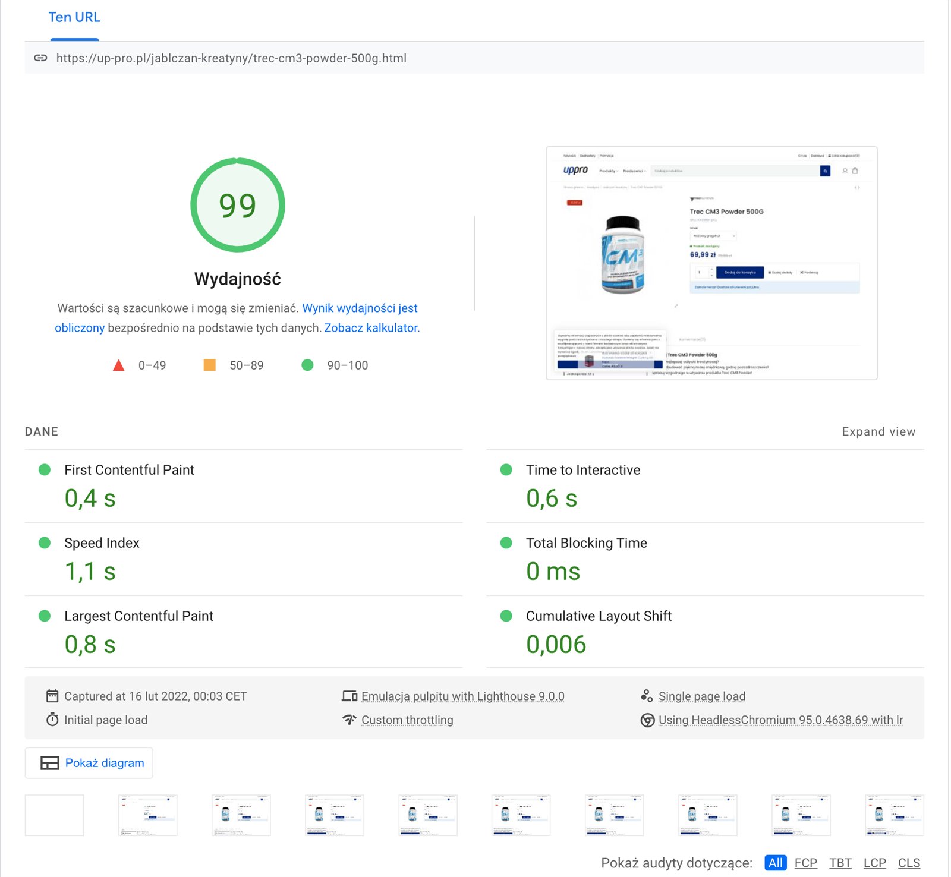This screenshot has height=877, width=951.
Task: Click the icon beside Single page load
Action: point(647,696)
